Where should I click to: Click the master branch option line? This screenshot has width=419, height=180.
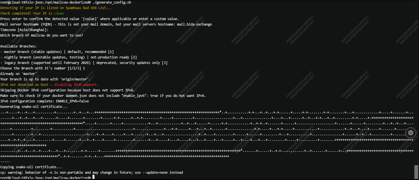point(57,52)
